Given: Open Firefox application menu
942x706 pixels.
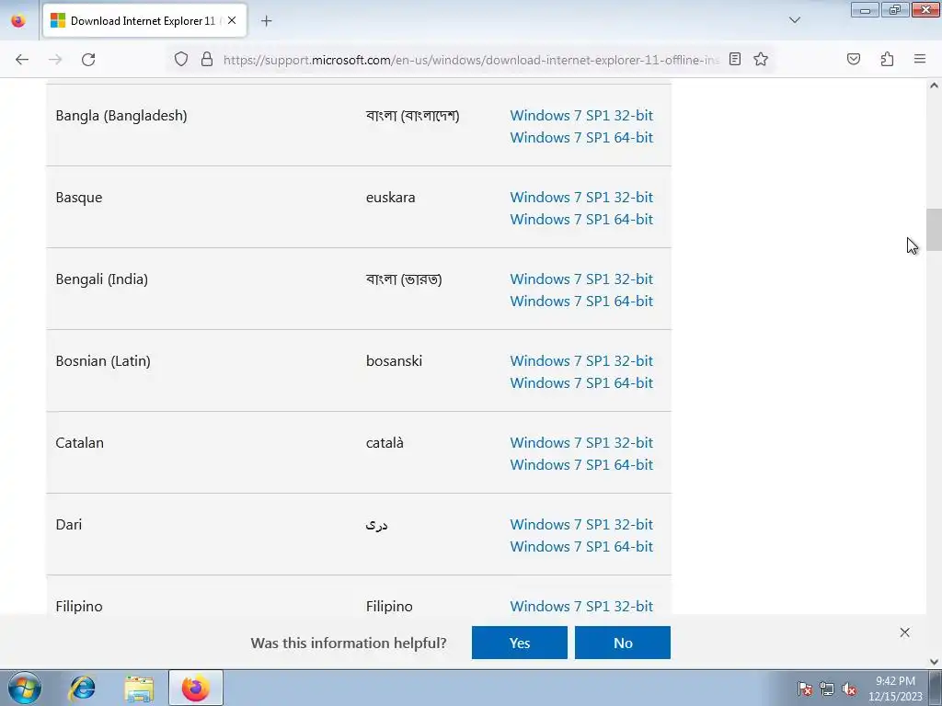Looking at the screenshot, I should tap(920, 59).
